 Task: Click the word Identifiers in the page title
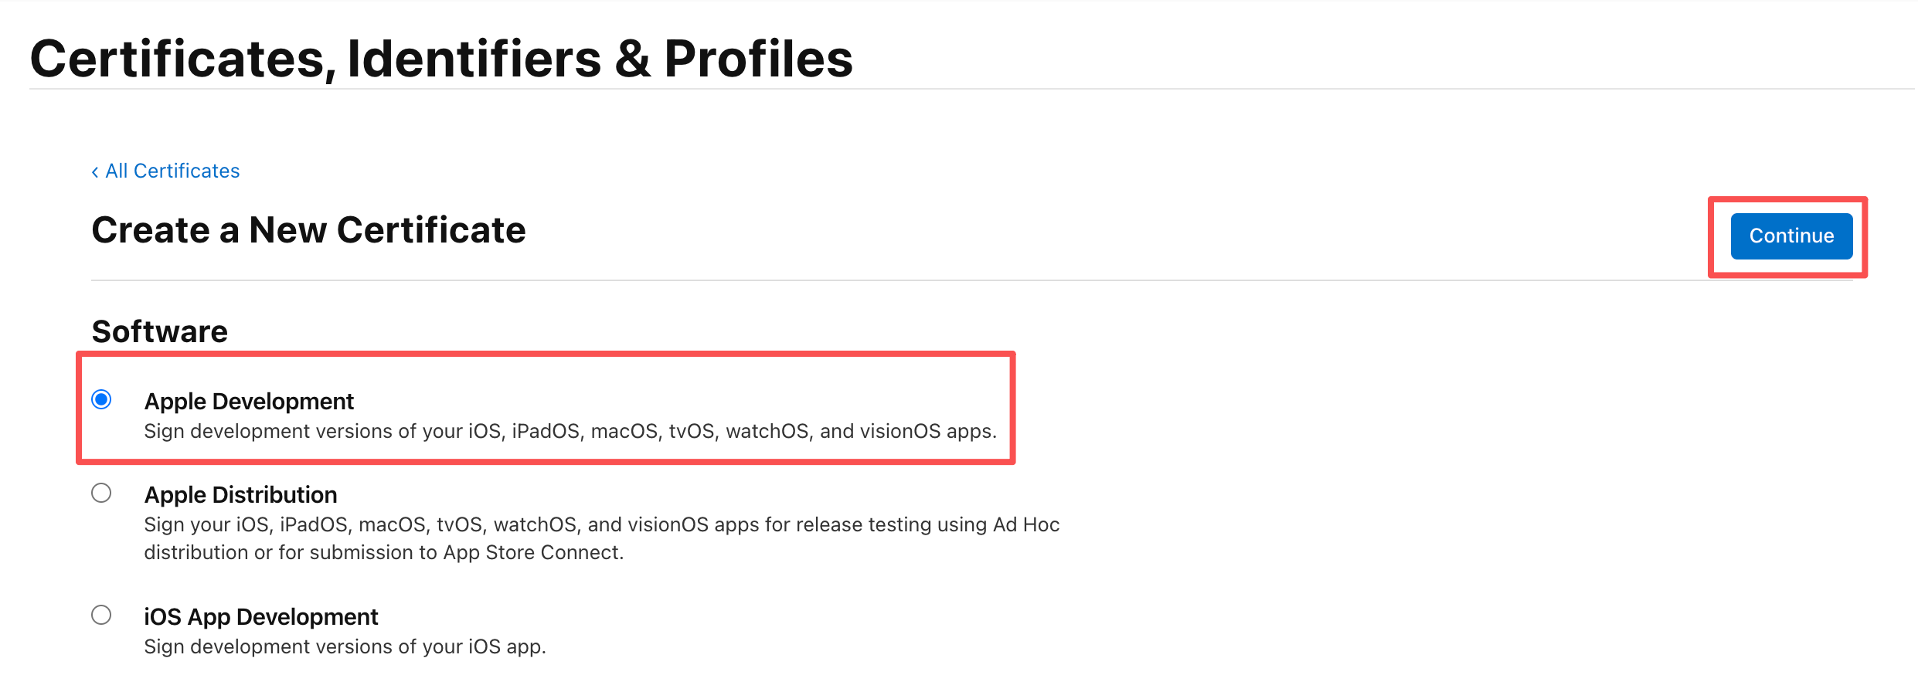tap(474, 59)
